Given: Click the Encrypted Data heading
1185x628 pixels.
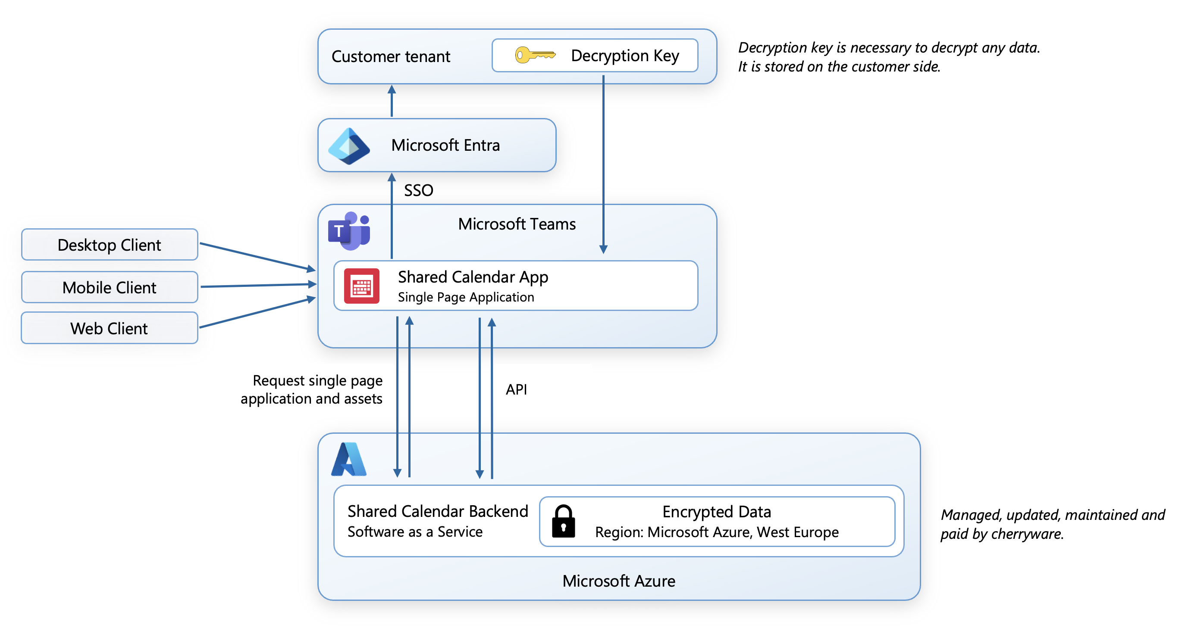Looking at the screenshot, I should pyautogui.click(x=716, y=511).
